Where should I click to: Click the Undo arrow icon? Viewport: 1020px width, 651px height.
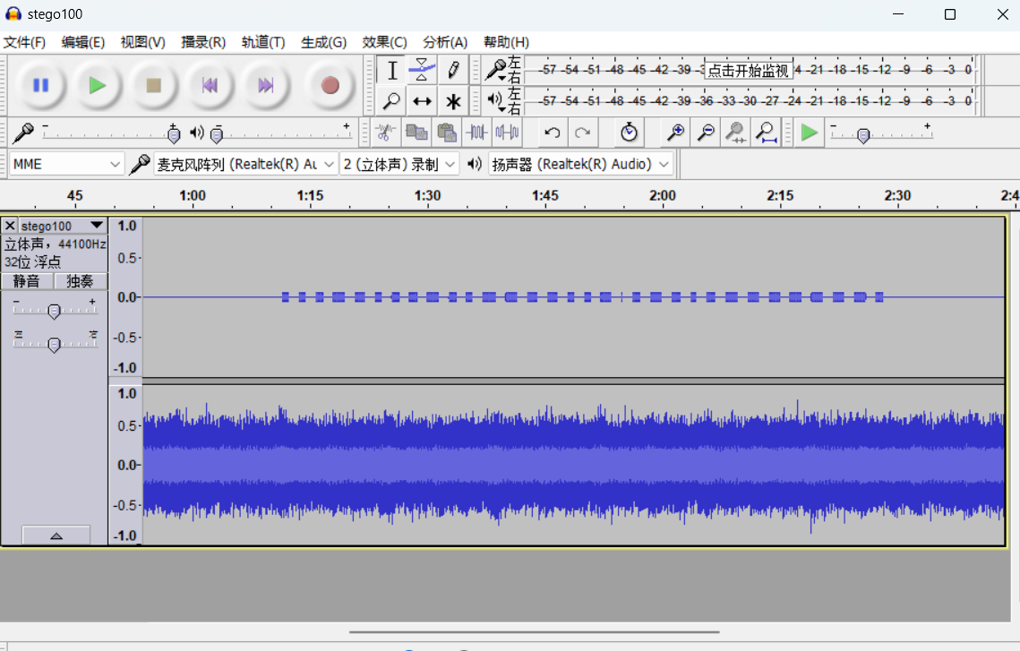pos(553,133)
